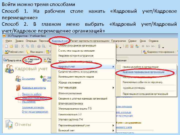
Task: Select Унифицированная форма Т-3 entry
Action: [75, 108]
